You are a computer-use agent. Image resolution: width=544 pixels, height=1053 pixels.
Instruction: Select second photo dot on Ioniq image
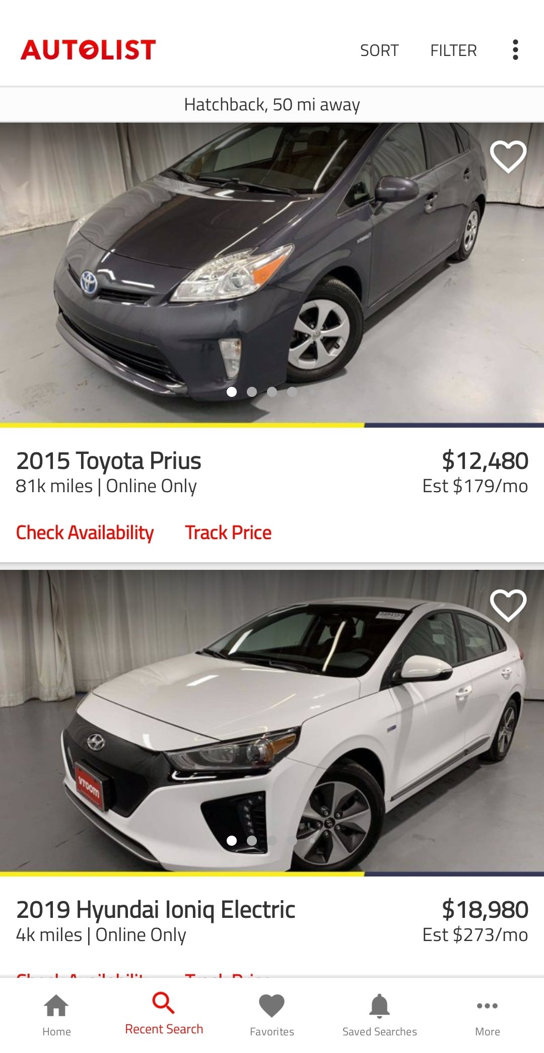click(252, 841)
